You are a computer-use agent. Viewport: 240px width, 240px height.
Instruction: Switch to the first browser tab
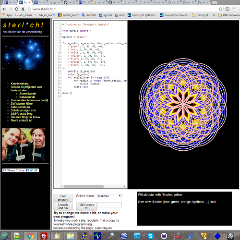point(10,2)
